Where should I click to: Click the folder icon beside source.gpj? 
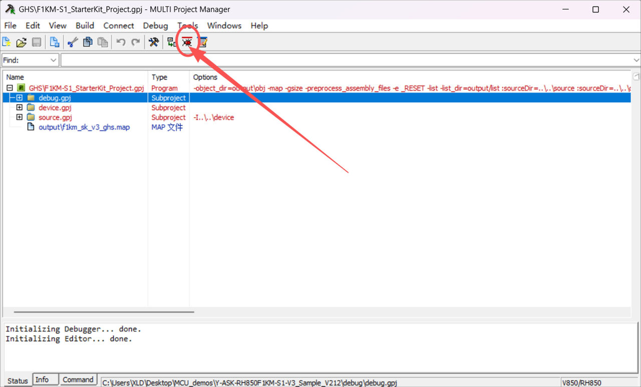tap(31, 117)
